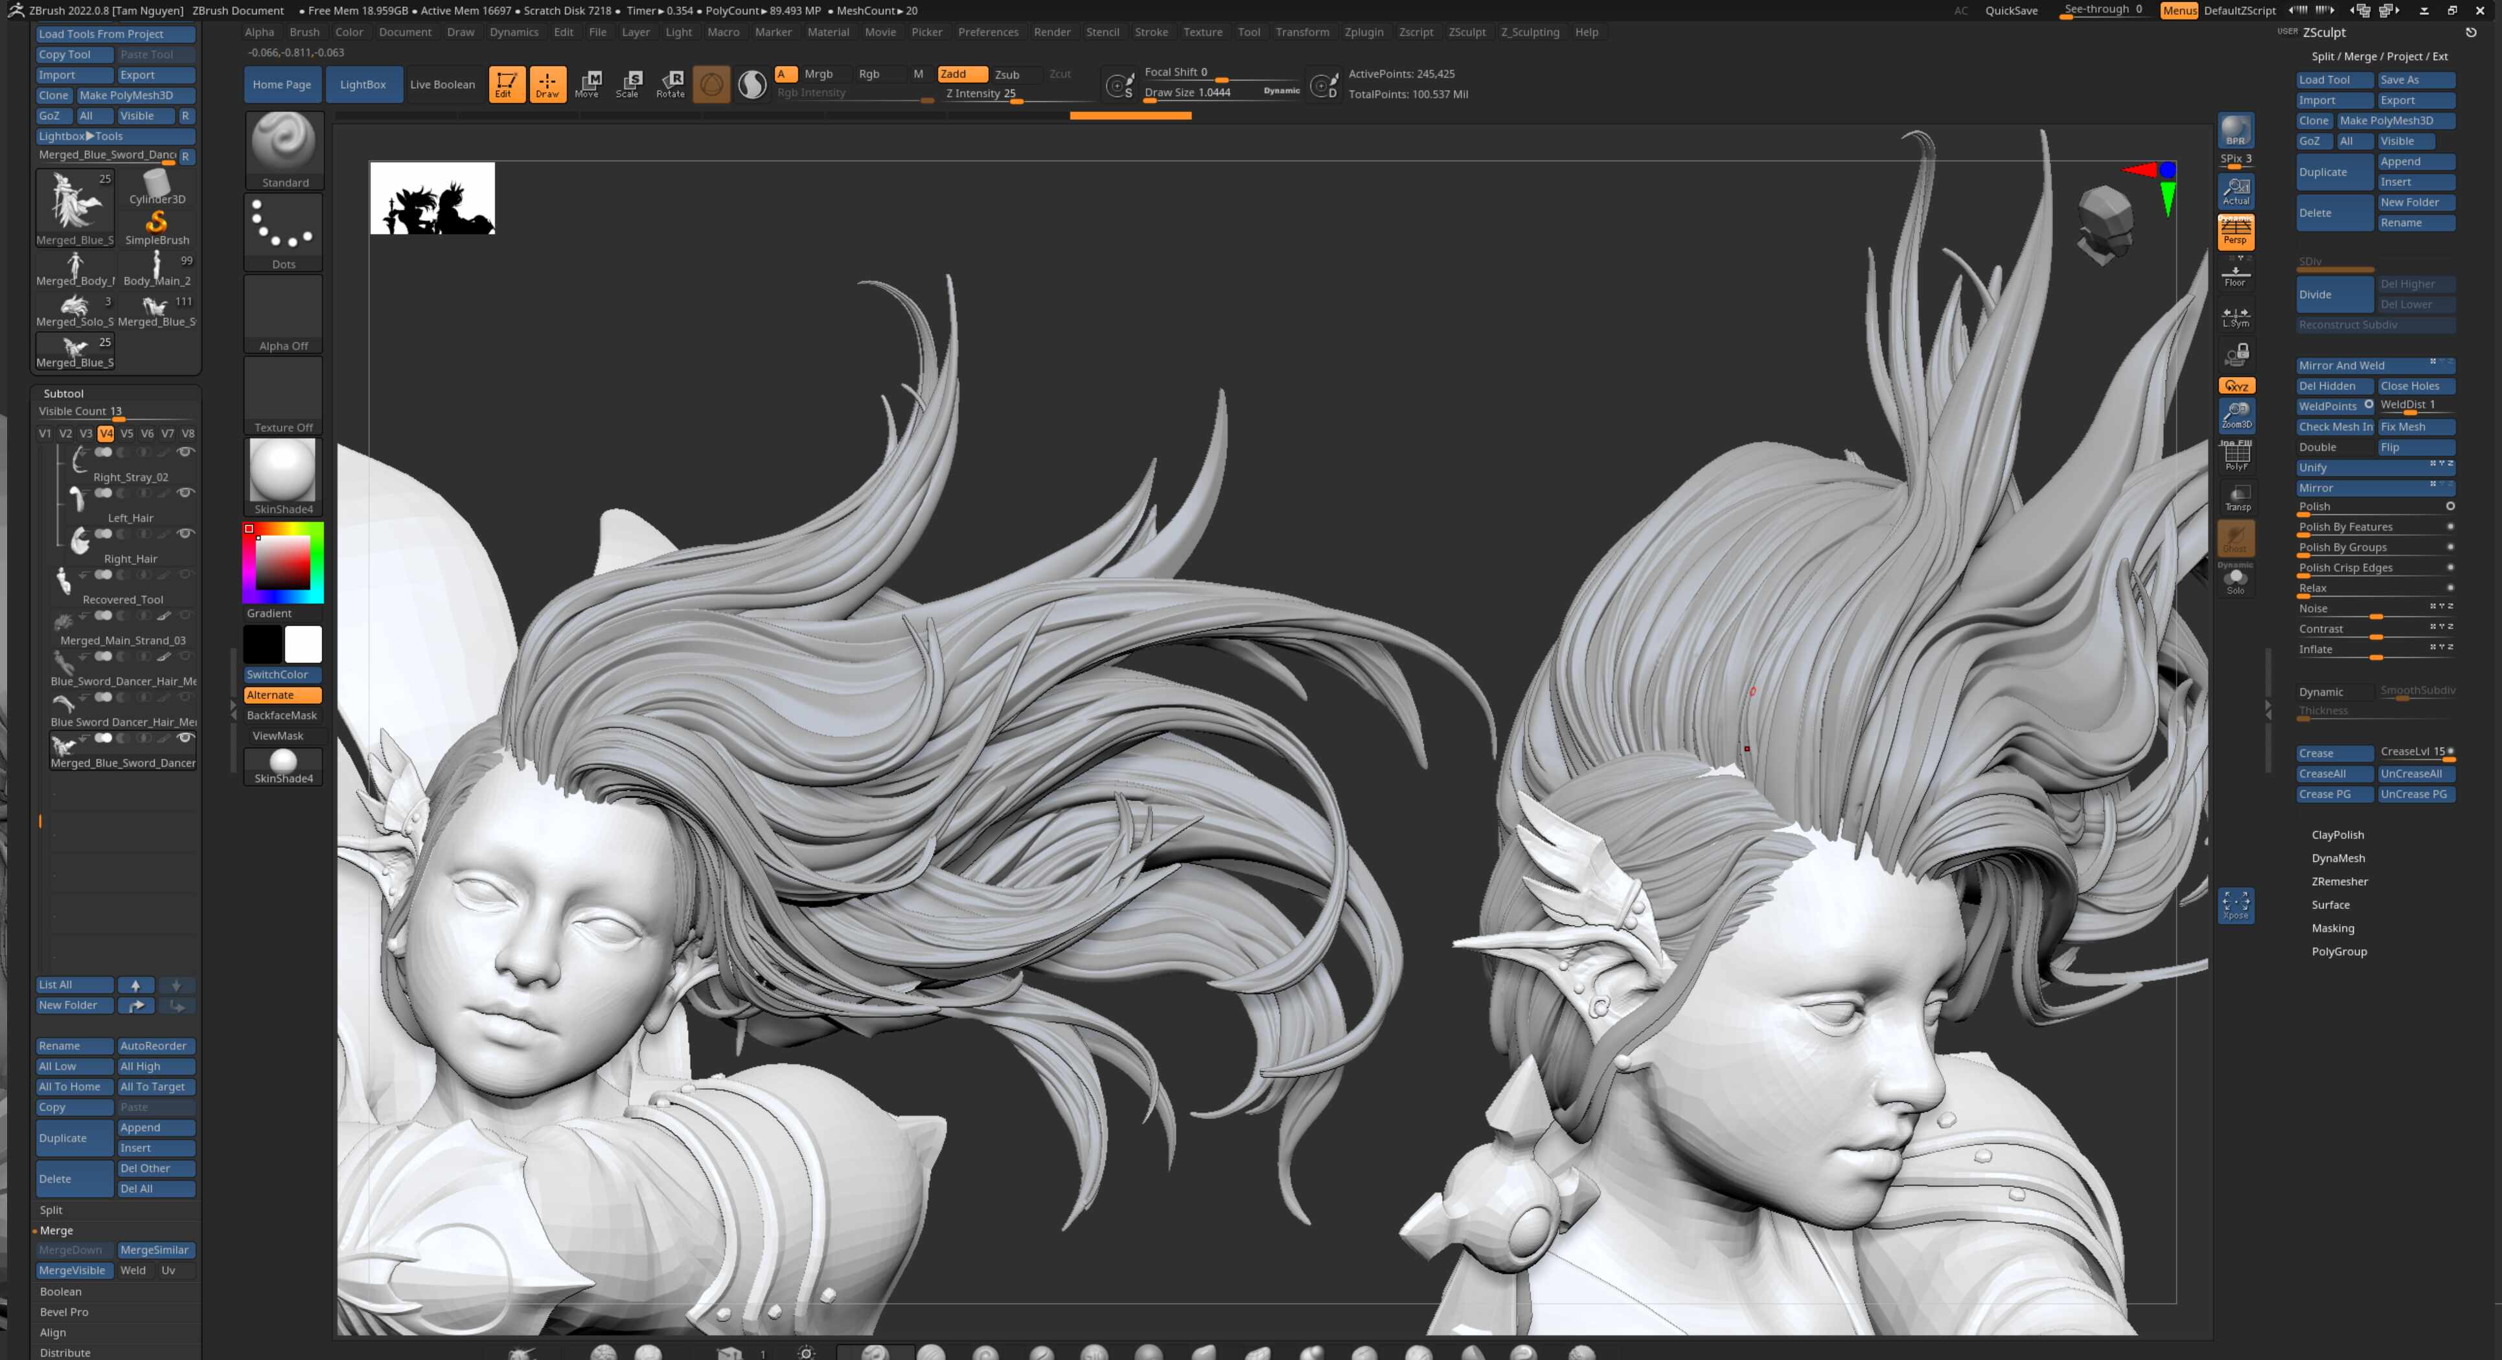Image resolution: width=2502 pixels, height=1360 pixels.
Task: Enable Transp transparency mode
Action: point(2238,498)
